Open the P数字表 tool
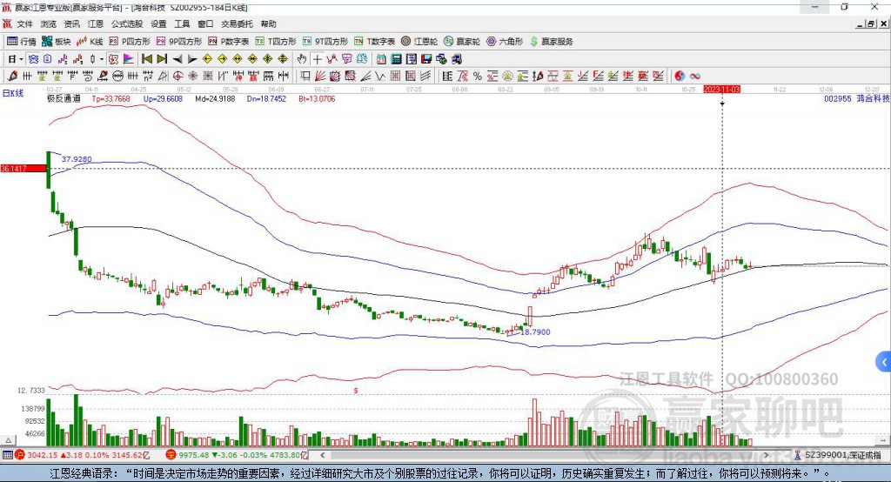 click(x=229, y=42)
